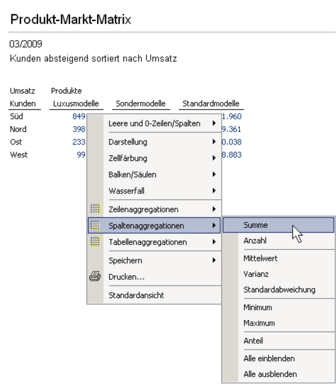The height and width of the screenshot is (387, 336).
Task: Select Standardansicht from the context menu
Action: coord(136,295)
